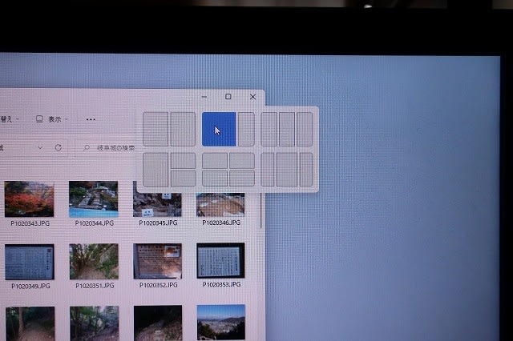
Task: Select right half zone in two-column snap layout
Action: (x=183, y=129)
